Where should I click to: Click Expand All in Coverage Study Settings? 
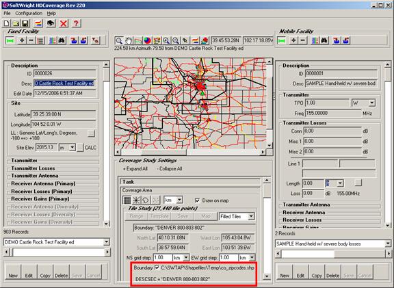point(135,169)
